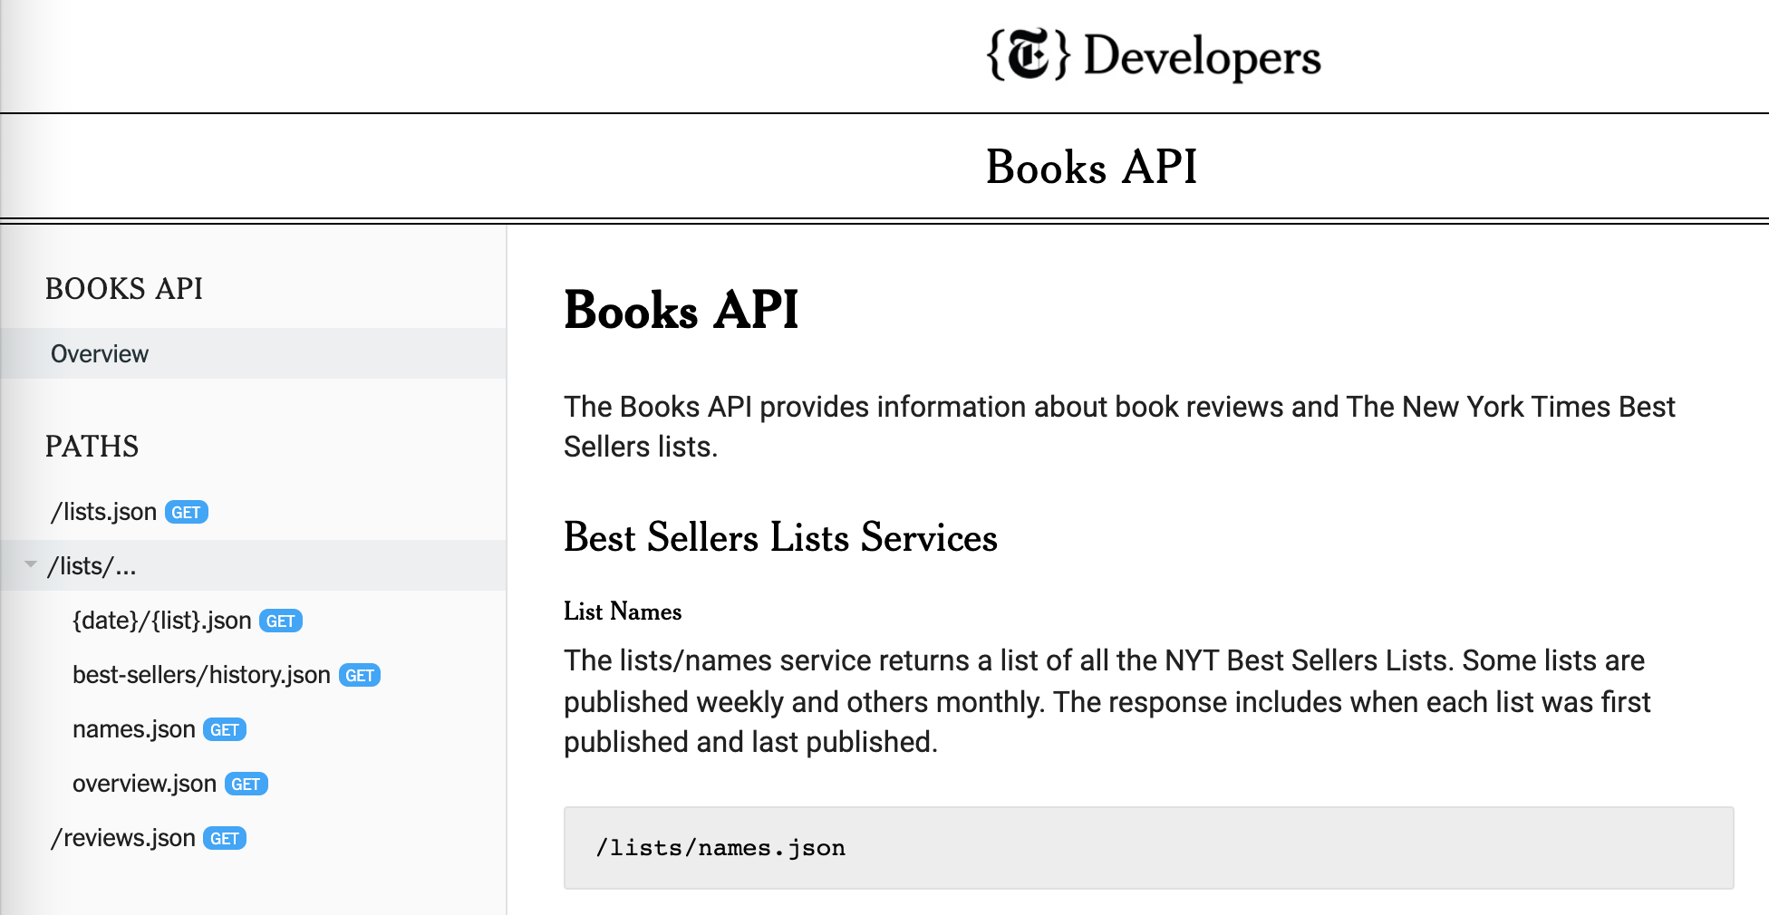Open the Developers home link
Screen dimensions: 1769x915
click(x=1202, y=56)
